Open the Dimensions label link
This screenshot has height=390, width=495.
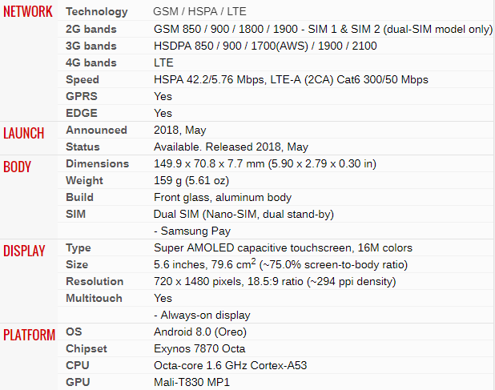(x=97, y=163)
